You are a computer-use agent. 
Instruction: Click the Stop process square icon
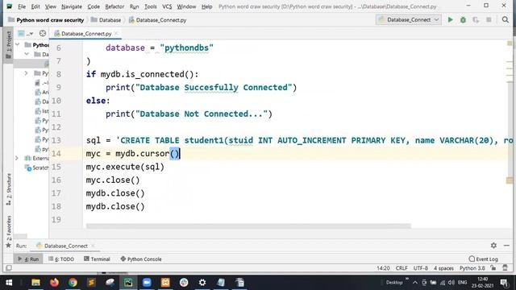pyautogui.click(x=489, y=19)
